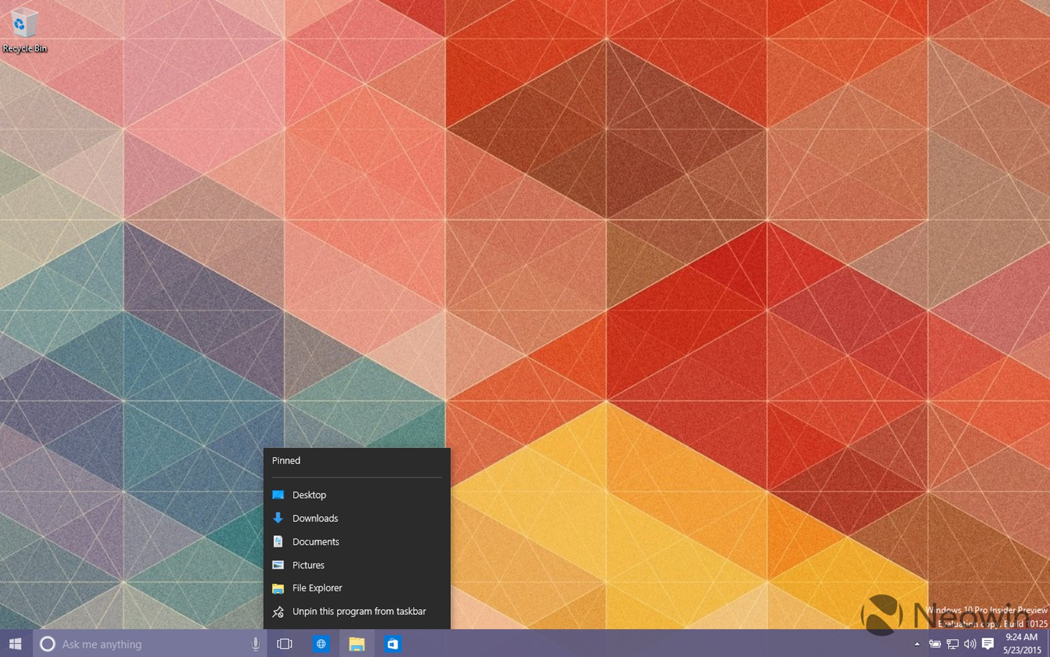Click File Explorer in the jump list

pos(317,588)
